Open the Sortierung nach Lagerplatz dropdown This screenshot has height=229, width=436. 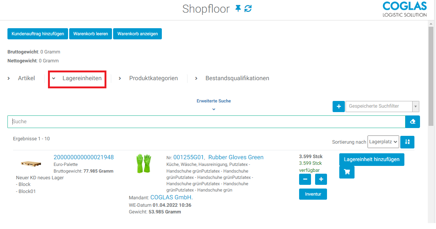point(383,141)
